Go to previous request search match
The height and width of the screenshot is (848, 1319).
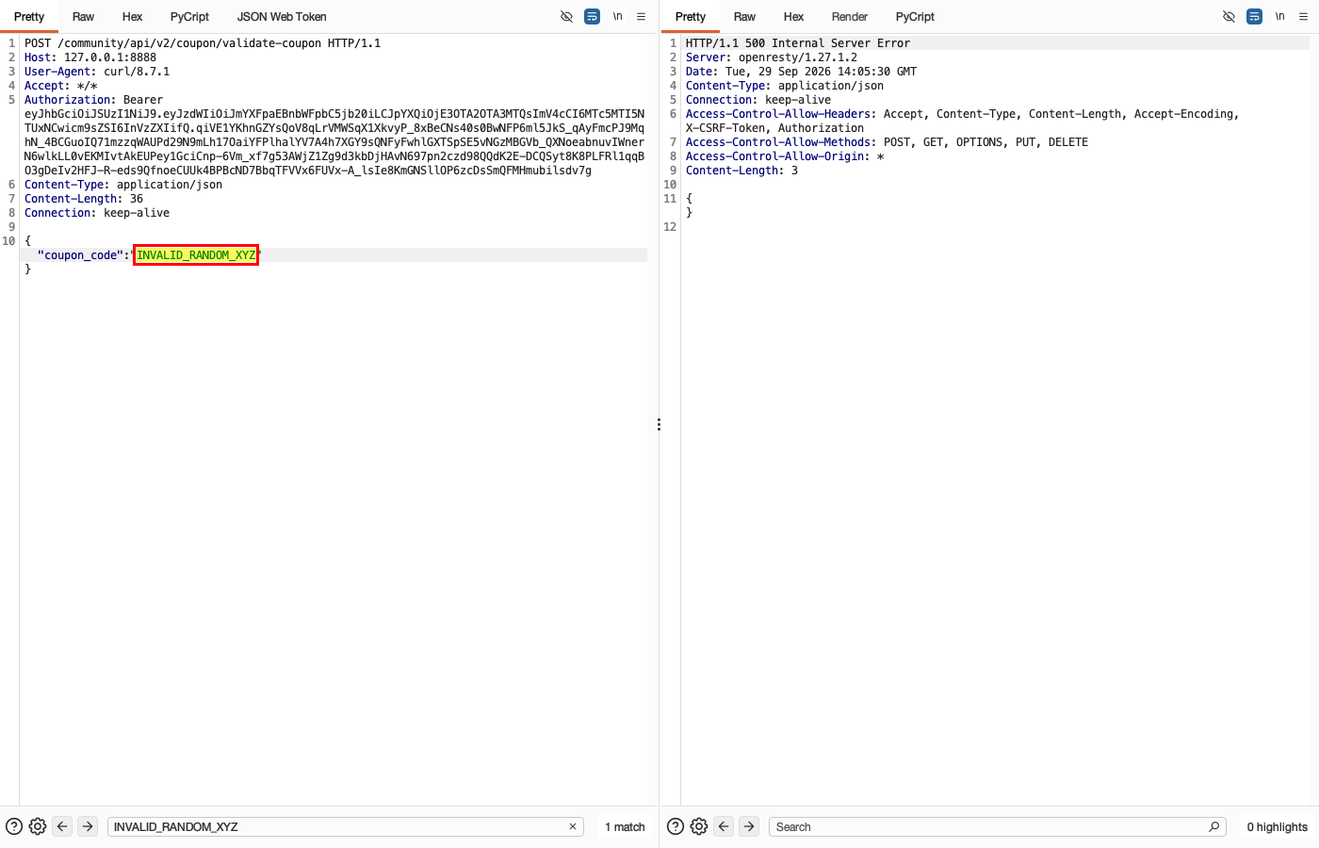pos(62,826)
